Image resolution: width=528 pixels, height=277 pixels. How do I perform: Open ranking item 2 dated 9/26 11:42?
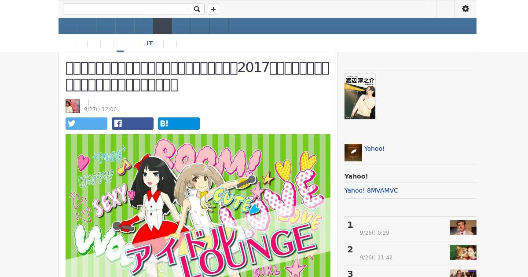coord(411,253)
